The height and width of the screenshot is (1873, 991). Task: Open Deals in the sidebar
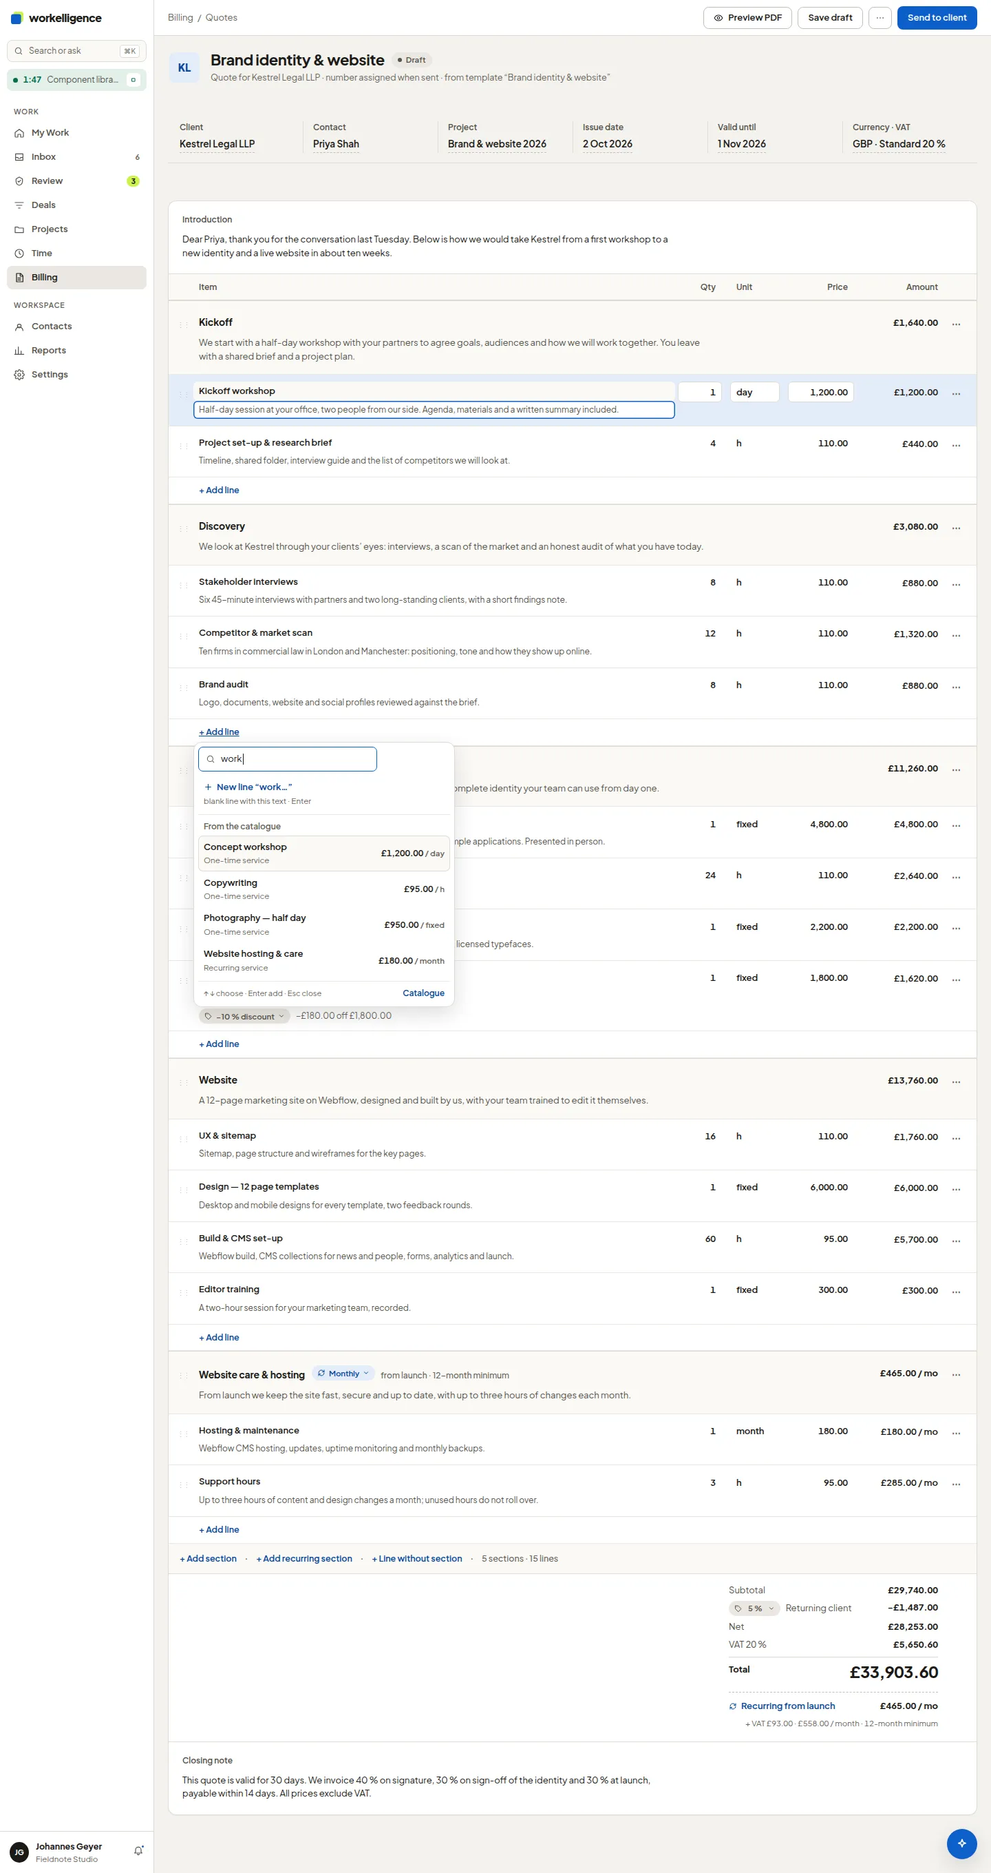tap(76, 205)
